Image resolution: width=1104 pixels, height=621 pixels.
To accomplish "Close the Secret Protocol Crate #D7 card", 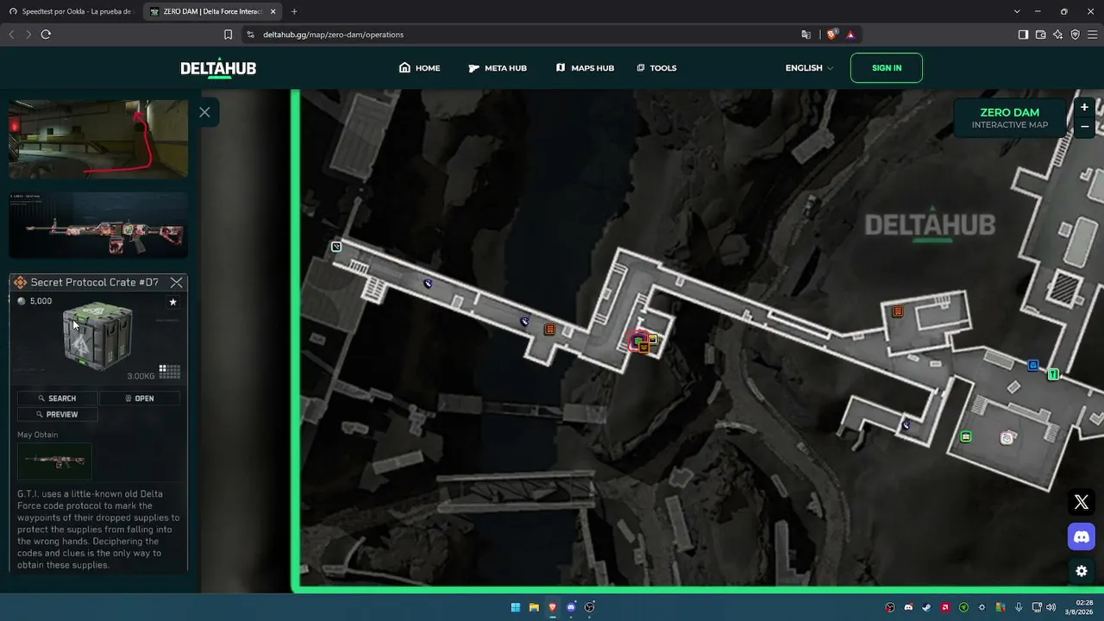I will (x=177, y=282).
